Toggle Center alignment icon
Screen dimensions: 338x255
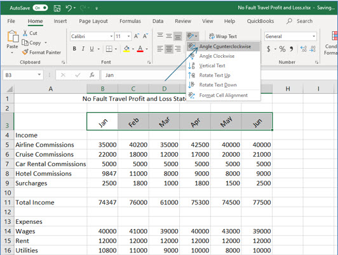pyautogui.click(x=169, y=49)
